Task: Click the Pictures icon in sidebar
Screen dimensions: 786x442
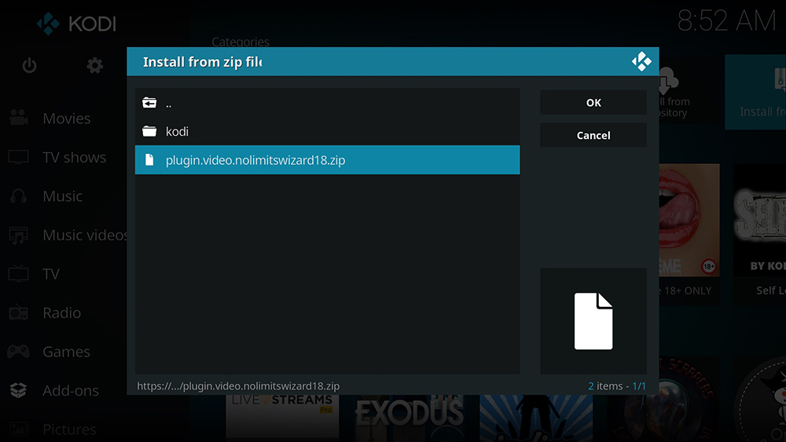Action: point(19,429)
